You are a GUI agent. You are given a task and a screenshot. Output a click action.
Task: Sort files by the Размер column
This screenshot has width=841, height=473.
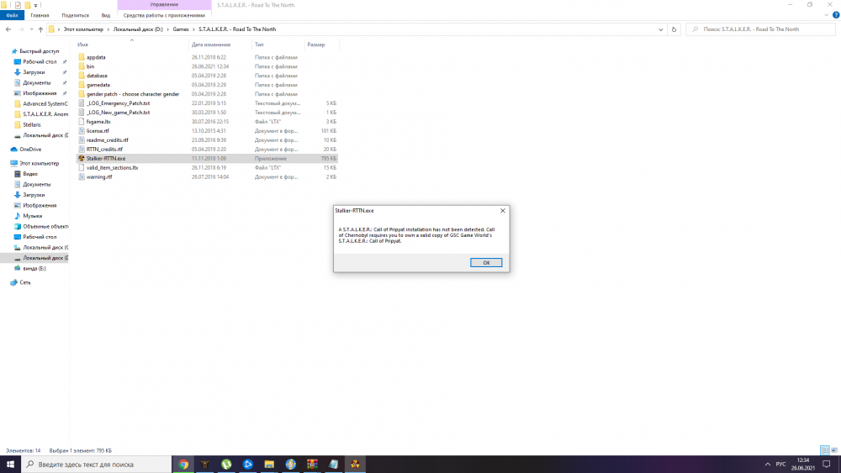coord(316,45)
